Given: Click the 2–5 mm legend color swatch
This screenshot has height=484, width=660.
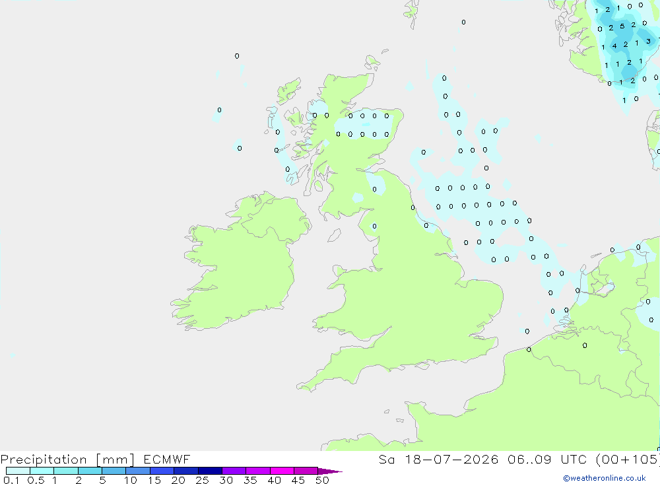Looking at the screenshot, I should point(90,471).
